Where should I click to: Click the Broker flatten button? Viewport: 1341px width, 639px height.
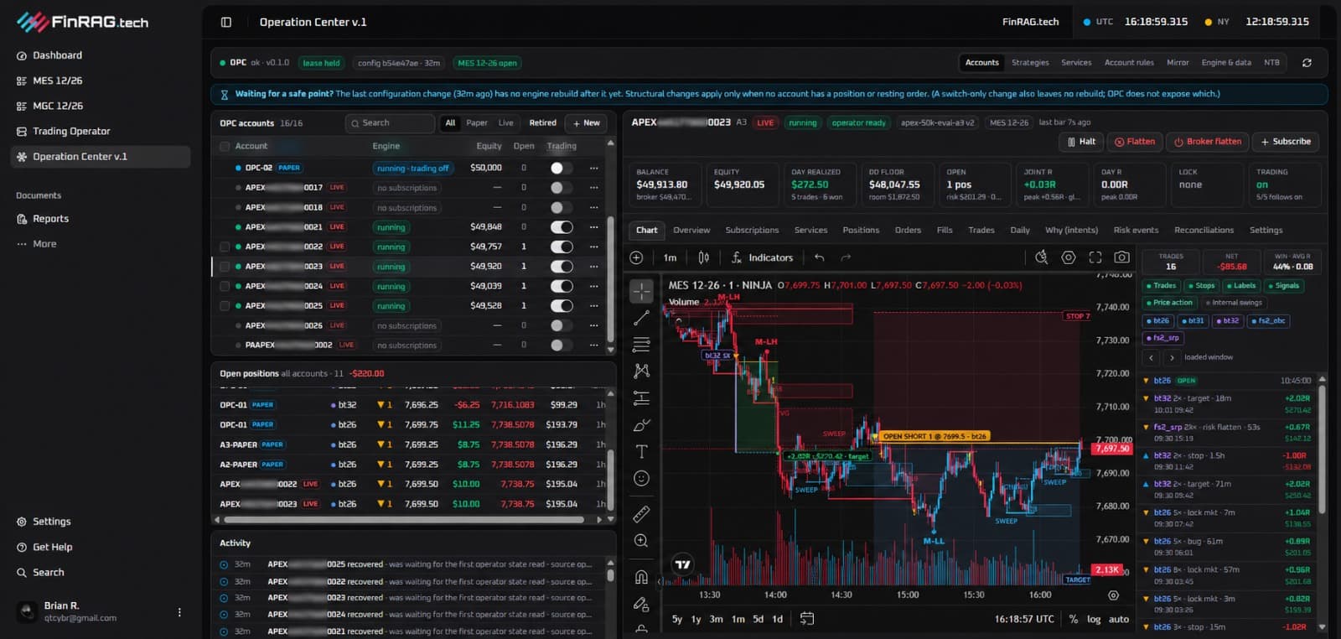[x=1208, y=142]
